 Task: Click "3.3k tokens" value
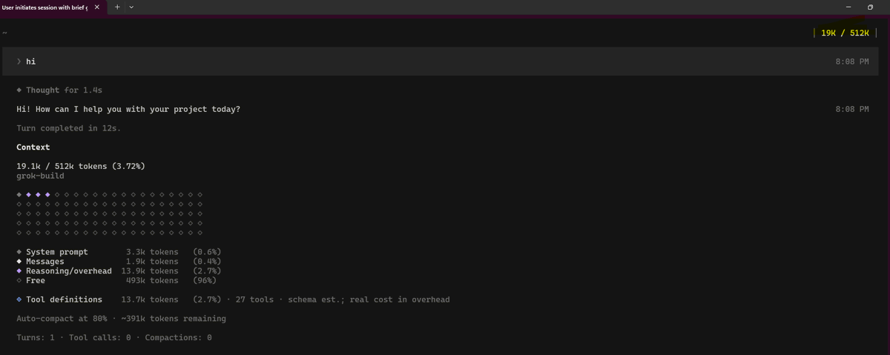click(x=152, y=252)
